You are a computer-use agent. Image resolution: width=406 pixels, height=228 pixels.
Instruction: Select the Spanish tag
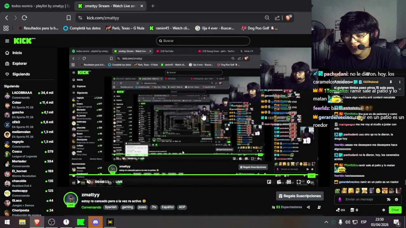pos(111,207)
